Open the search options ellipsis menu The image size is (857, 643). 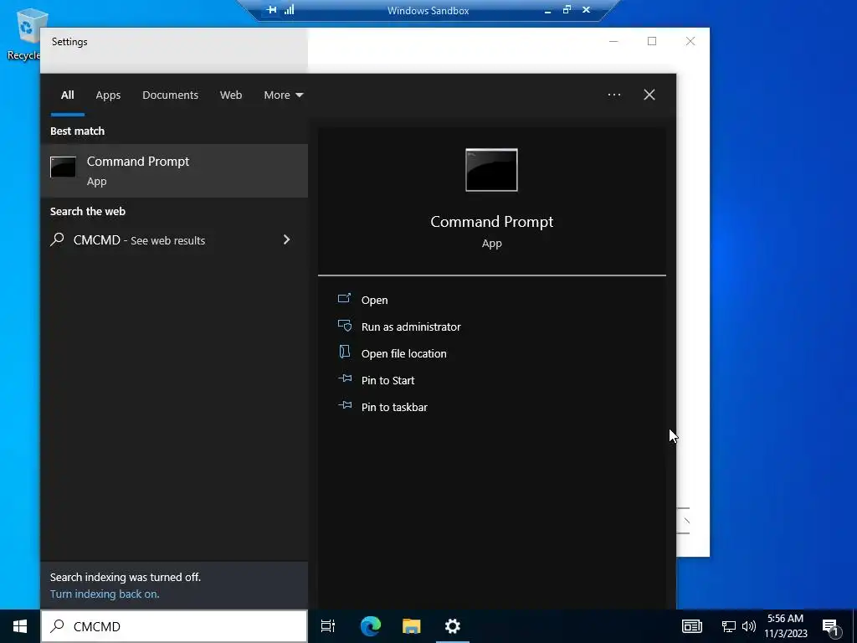pos(613,95)
